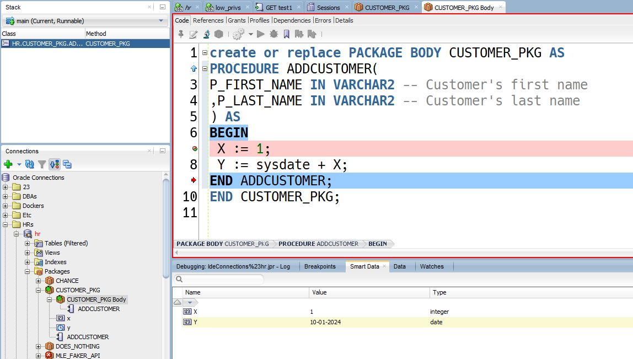The width and height of the screenshot is (633, 359).
Task: Select ADDCUSTOMER under CUSTOMER_PKG Body
Action: pos(99,309)
